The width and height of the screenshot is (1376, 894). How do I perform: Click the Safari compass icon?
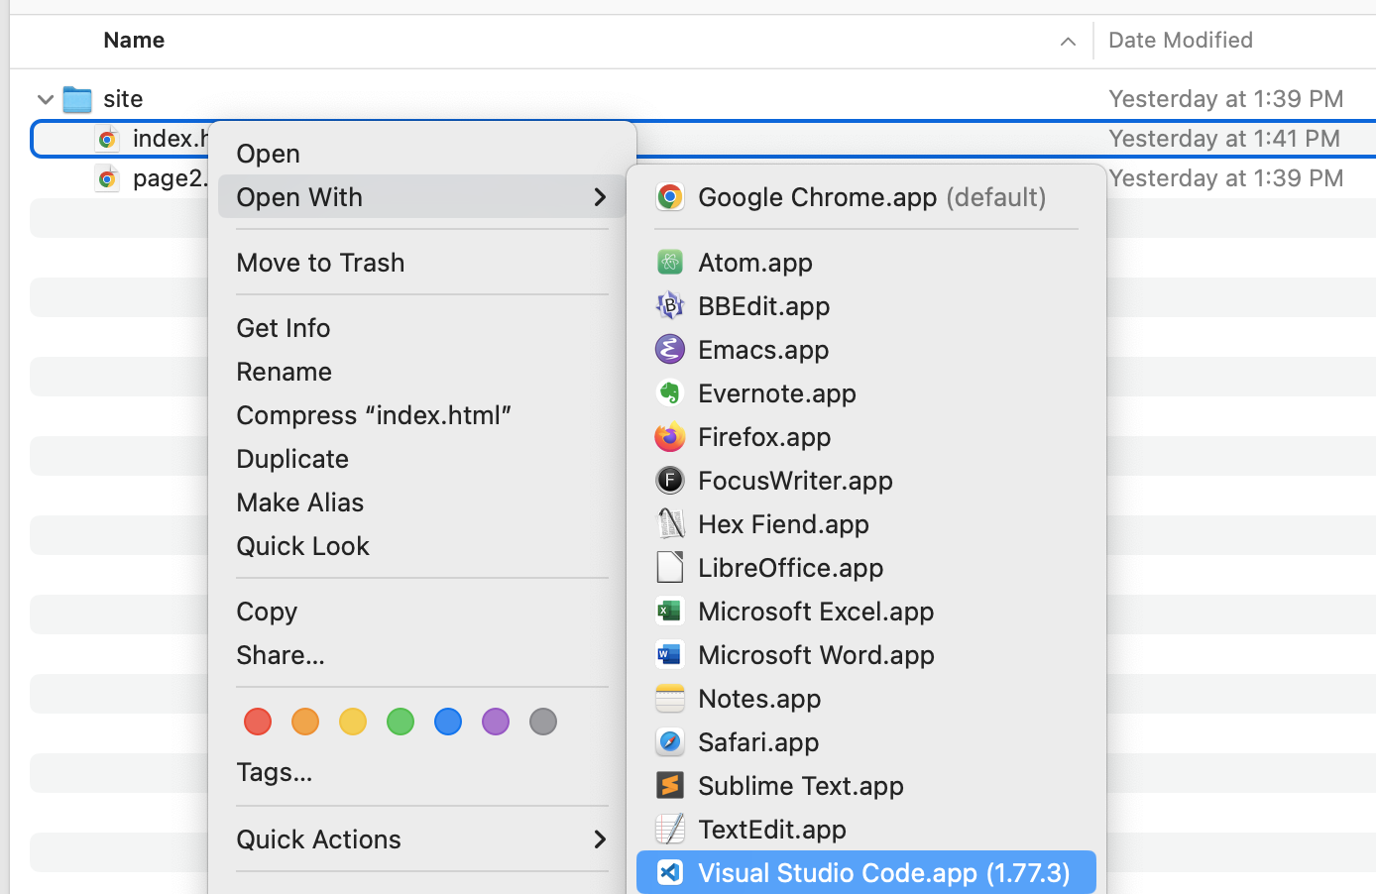pyautogui.click(x=670, y=742)
